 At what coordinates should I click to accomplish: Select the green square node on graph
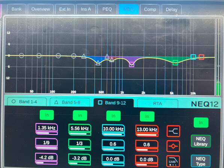tap(175, 63)
